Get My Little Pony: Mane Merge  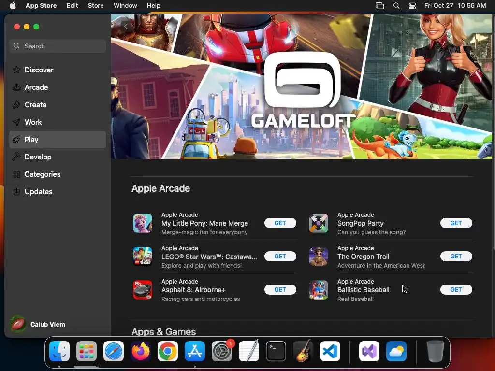point(280,223)
